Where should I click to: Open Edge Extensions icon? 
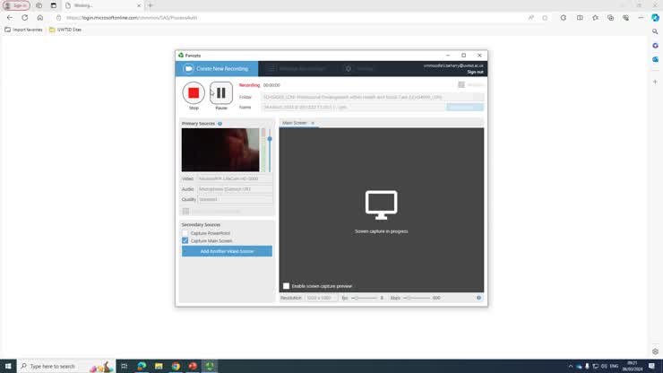pyautogui.click(x=564, y=18)
